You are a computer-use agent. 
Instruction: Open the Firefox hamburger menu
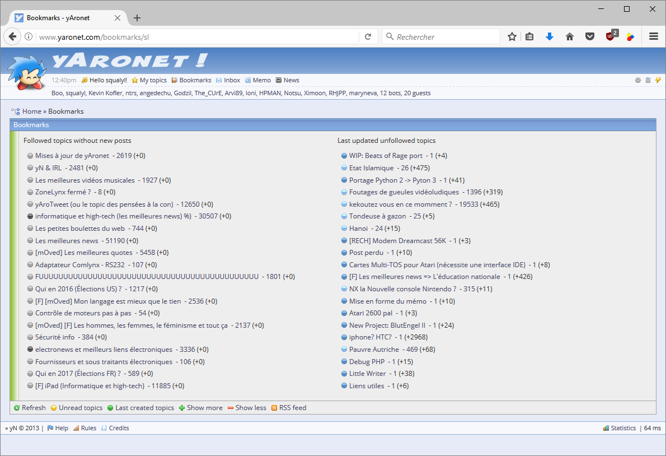pyautogui.click(x=653, y=37)
